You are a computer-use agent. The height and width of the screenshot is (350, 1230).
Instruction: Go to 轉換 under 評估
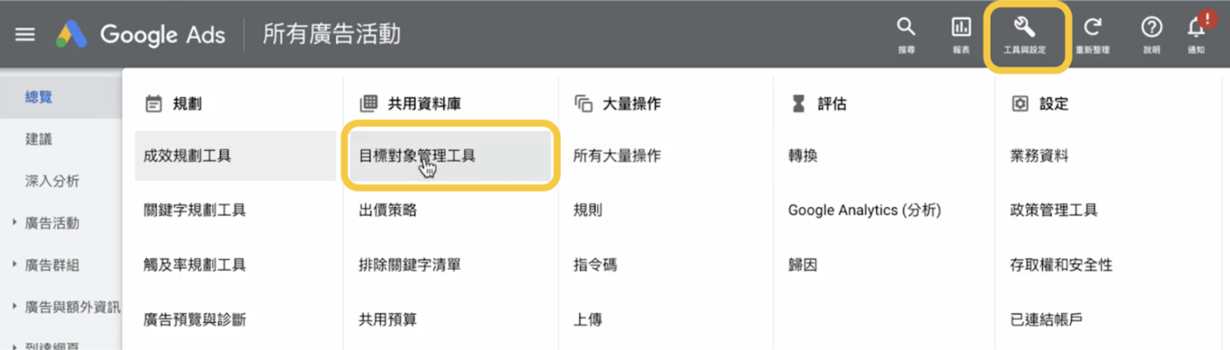coord(803,156)
